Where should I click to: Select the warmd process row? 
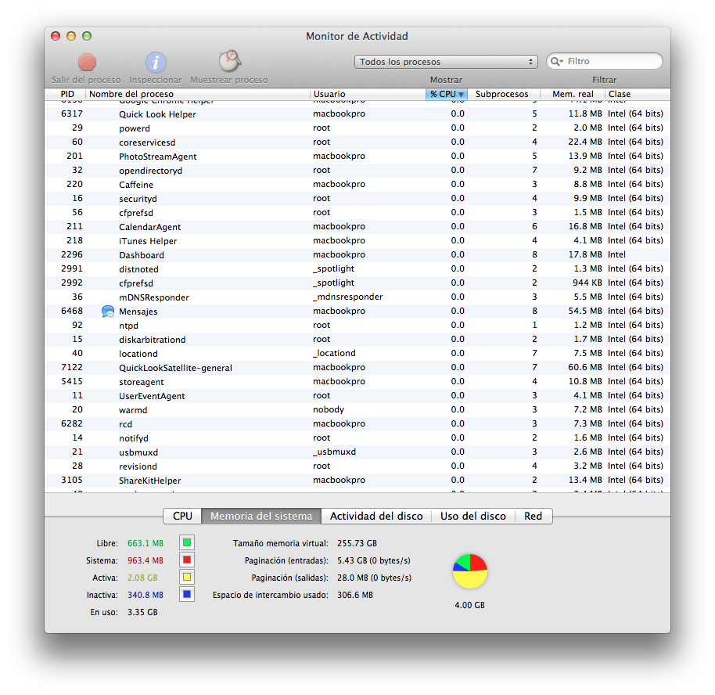pyautogui.click(x=357, y=410)
